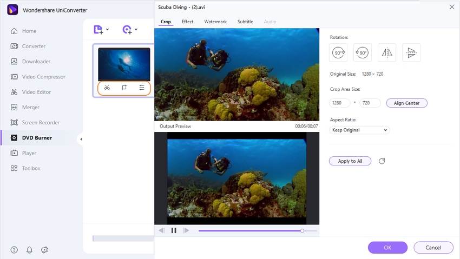
Task: Click the reset crop settings icon
Action: pos(382,161)
